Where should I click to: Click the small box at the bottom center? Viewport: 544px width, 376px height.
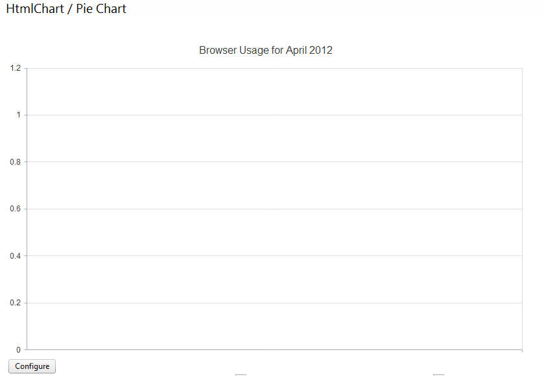click(241, 374)
